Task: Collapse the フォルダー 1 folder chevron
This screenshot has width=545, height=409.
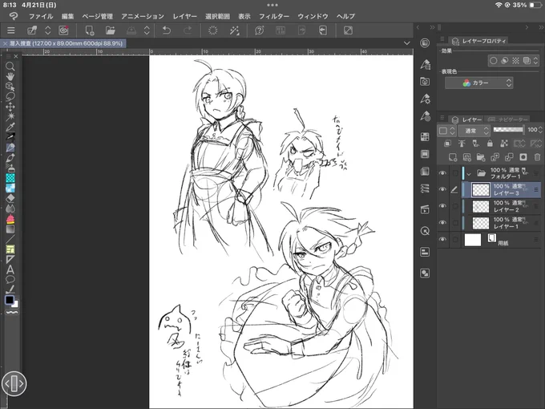Action: coord(469,174)
